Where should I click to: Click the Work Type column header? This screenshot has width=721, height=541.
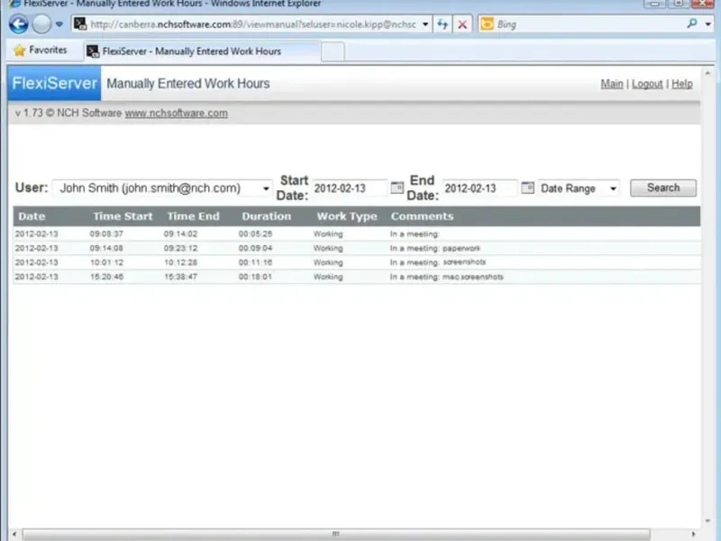tap(347, 216)
